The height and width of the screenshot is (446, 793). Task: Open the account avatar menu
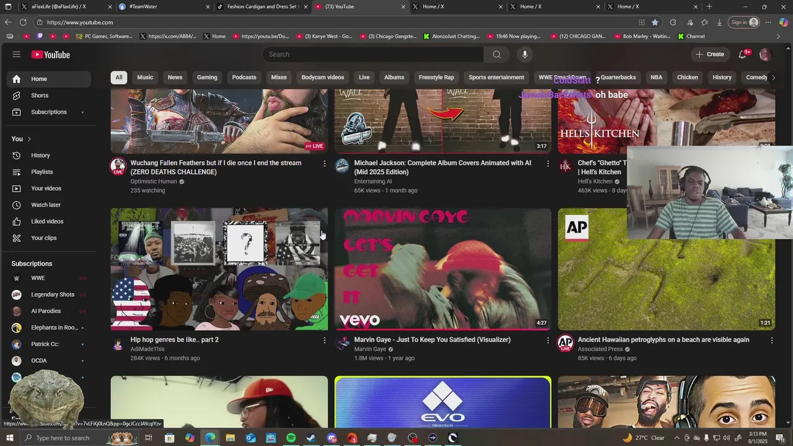(x=765, y=55)
